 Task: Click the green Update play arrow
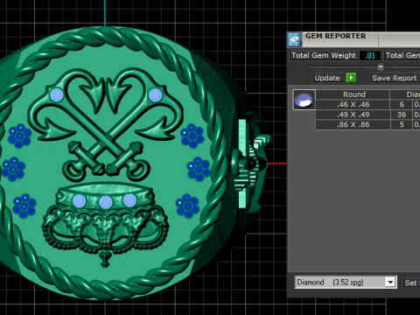pyautogui.click(x=351, y=78)
